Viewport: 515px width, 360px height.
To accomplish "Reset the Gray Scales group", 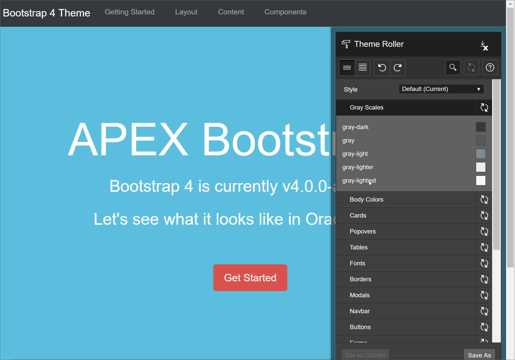I will coord(484,107).
